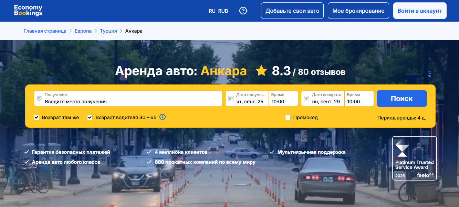Click the pickup location input field

pos(131,102)
